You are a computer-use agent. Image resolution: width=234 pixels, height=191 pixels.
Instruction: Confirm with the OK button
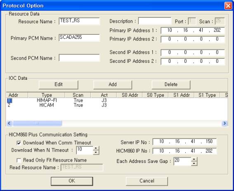72,181
